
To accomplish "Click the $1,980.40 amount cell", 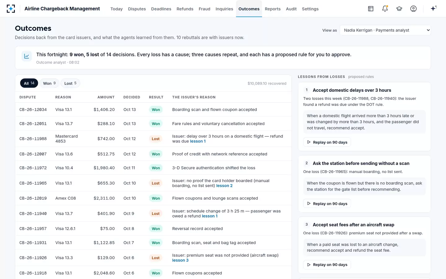I will point(104,168).
